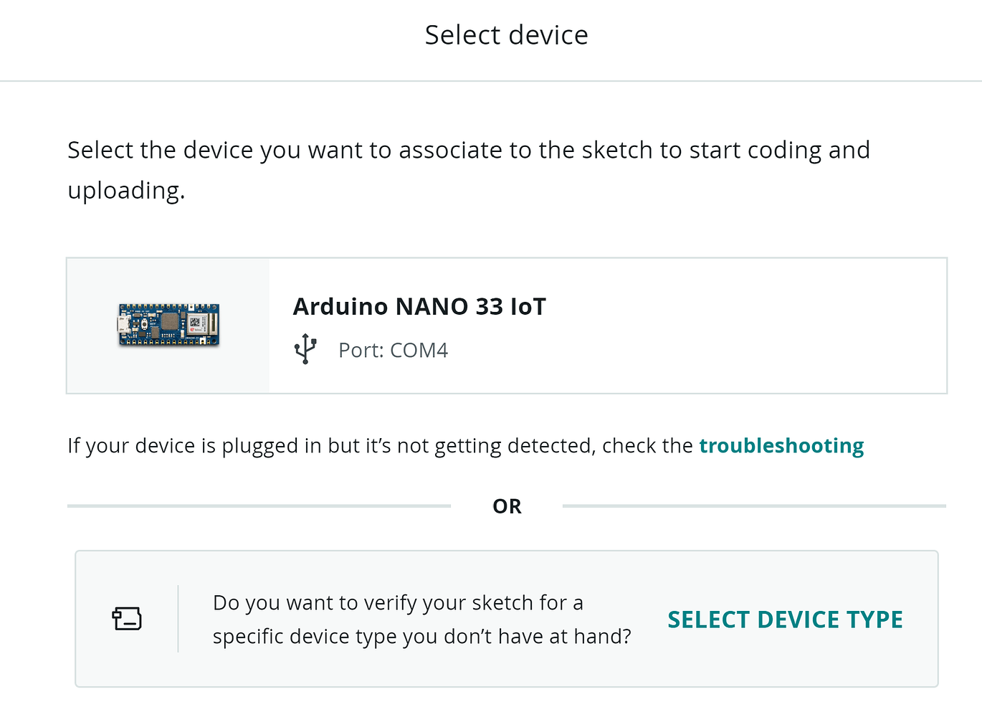Click the OR separator label
Viewport: 982px width, 717px height.
click(507, 506)
